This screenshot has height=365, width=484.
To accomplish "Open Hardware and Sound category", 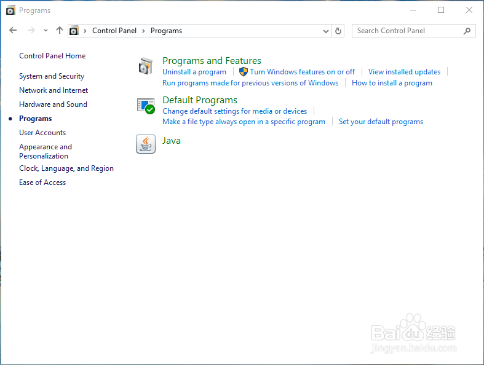I will [x=53, y=104].
